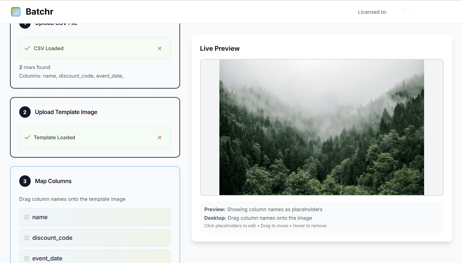Click the Licensed to area
The width and height of the screenshot is (462, 263).
click(372, 12)
